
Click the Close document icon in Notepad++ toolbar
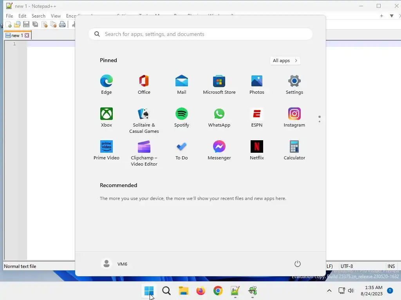[x=45, y=25]
